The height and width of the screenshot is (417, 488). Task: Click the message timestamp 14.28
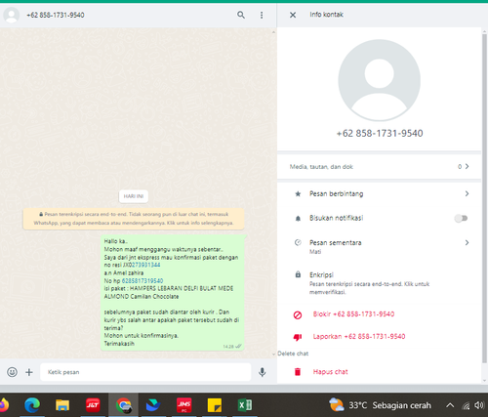[228, 347]
